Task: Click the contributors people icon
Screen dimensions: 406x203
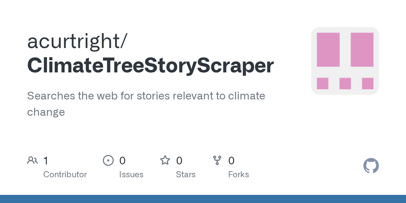Action: 32,160
